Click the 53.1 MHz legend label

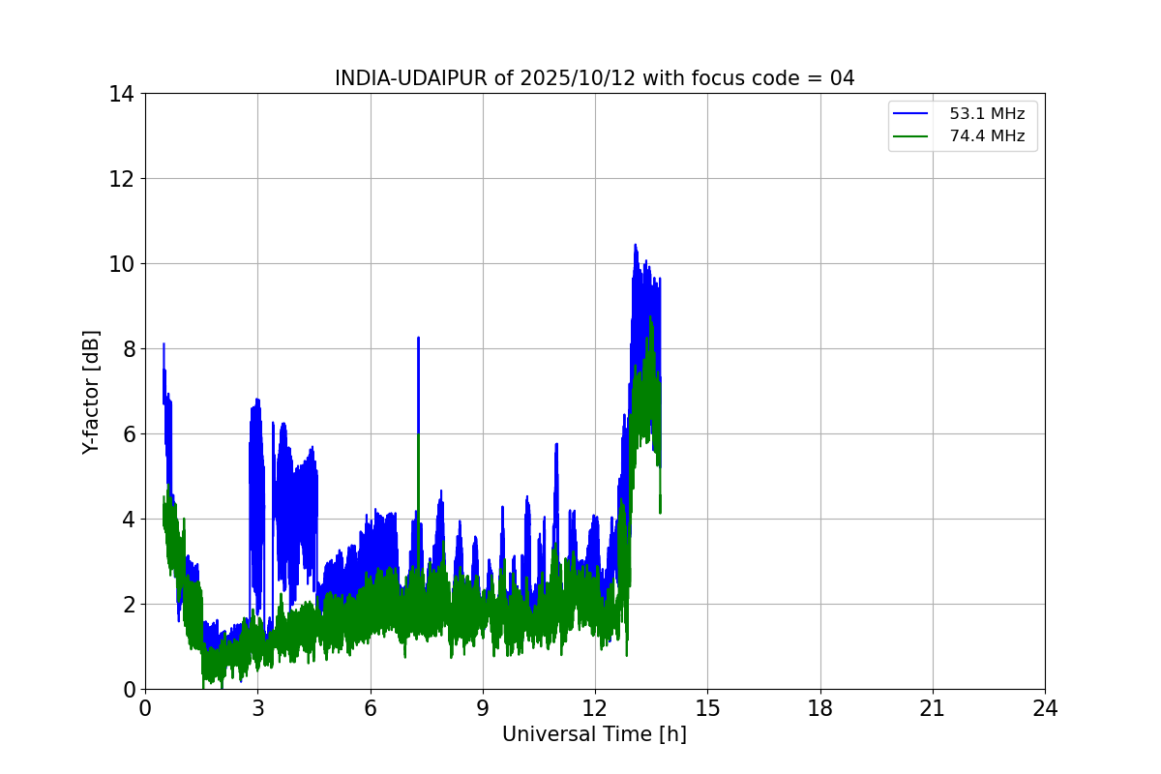tap(987, 113)
